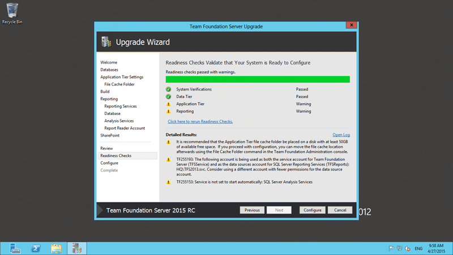Open the log via Open Log link
This screenshot has height=255, width=453.
pos(341,135)
